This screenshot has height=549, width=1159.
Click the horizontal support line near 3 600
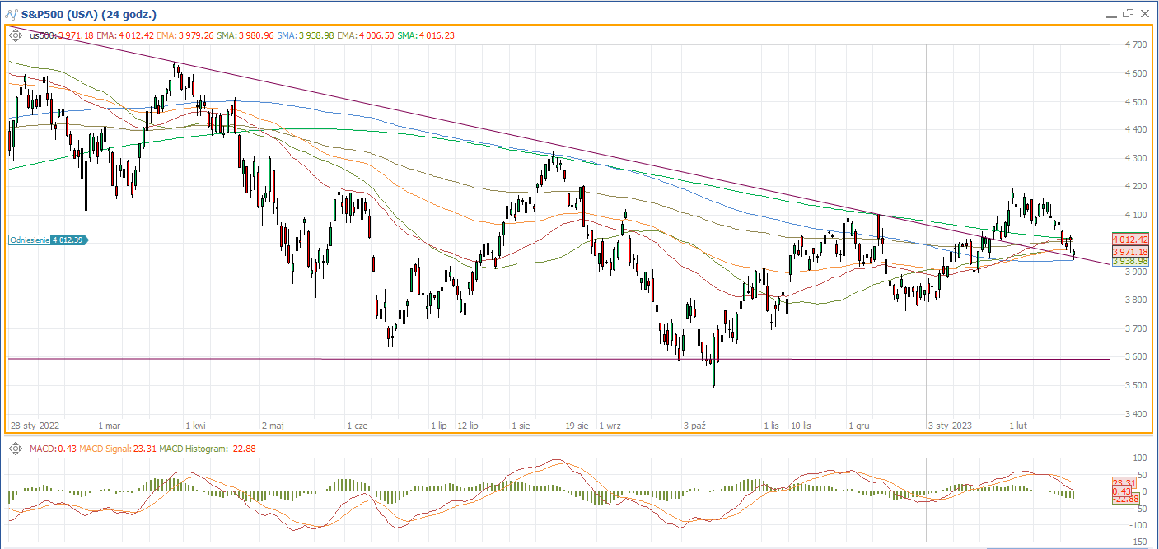[494, 359]
